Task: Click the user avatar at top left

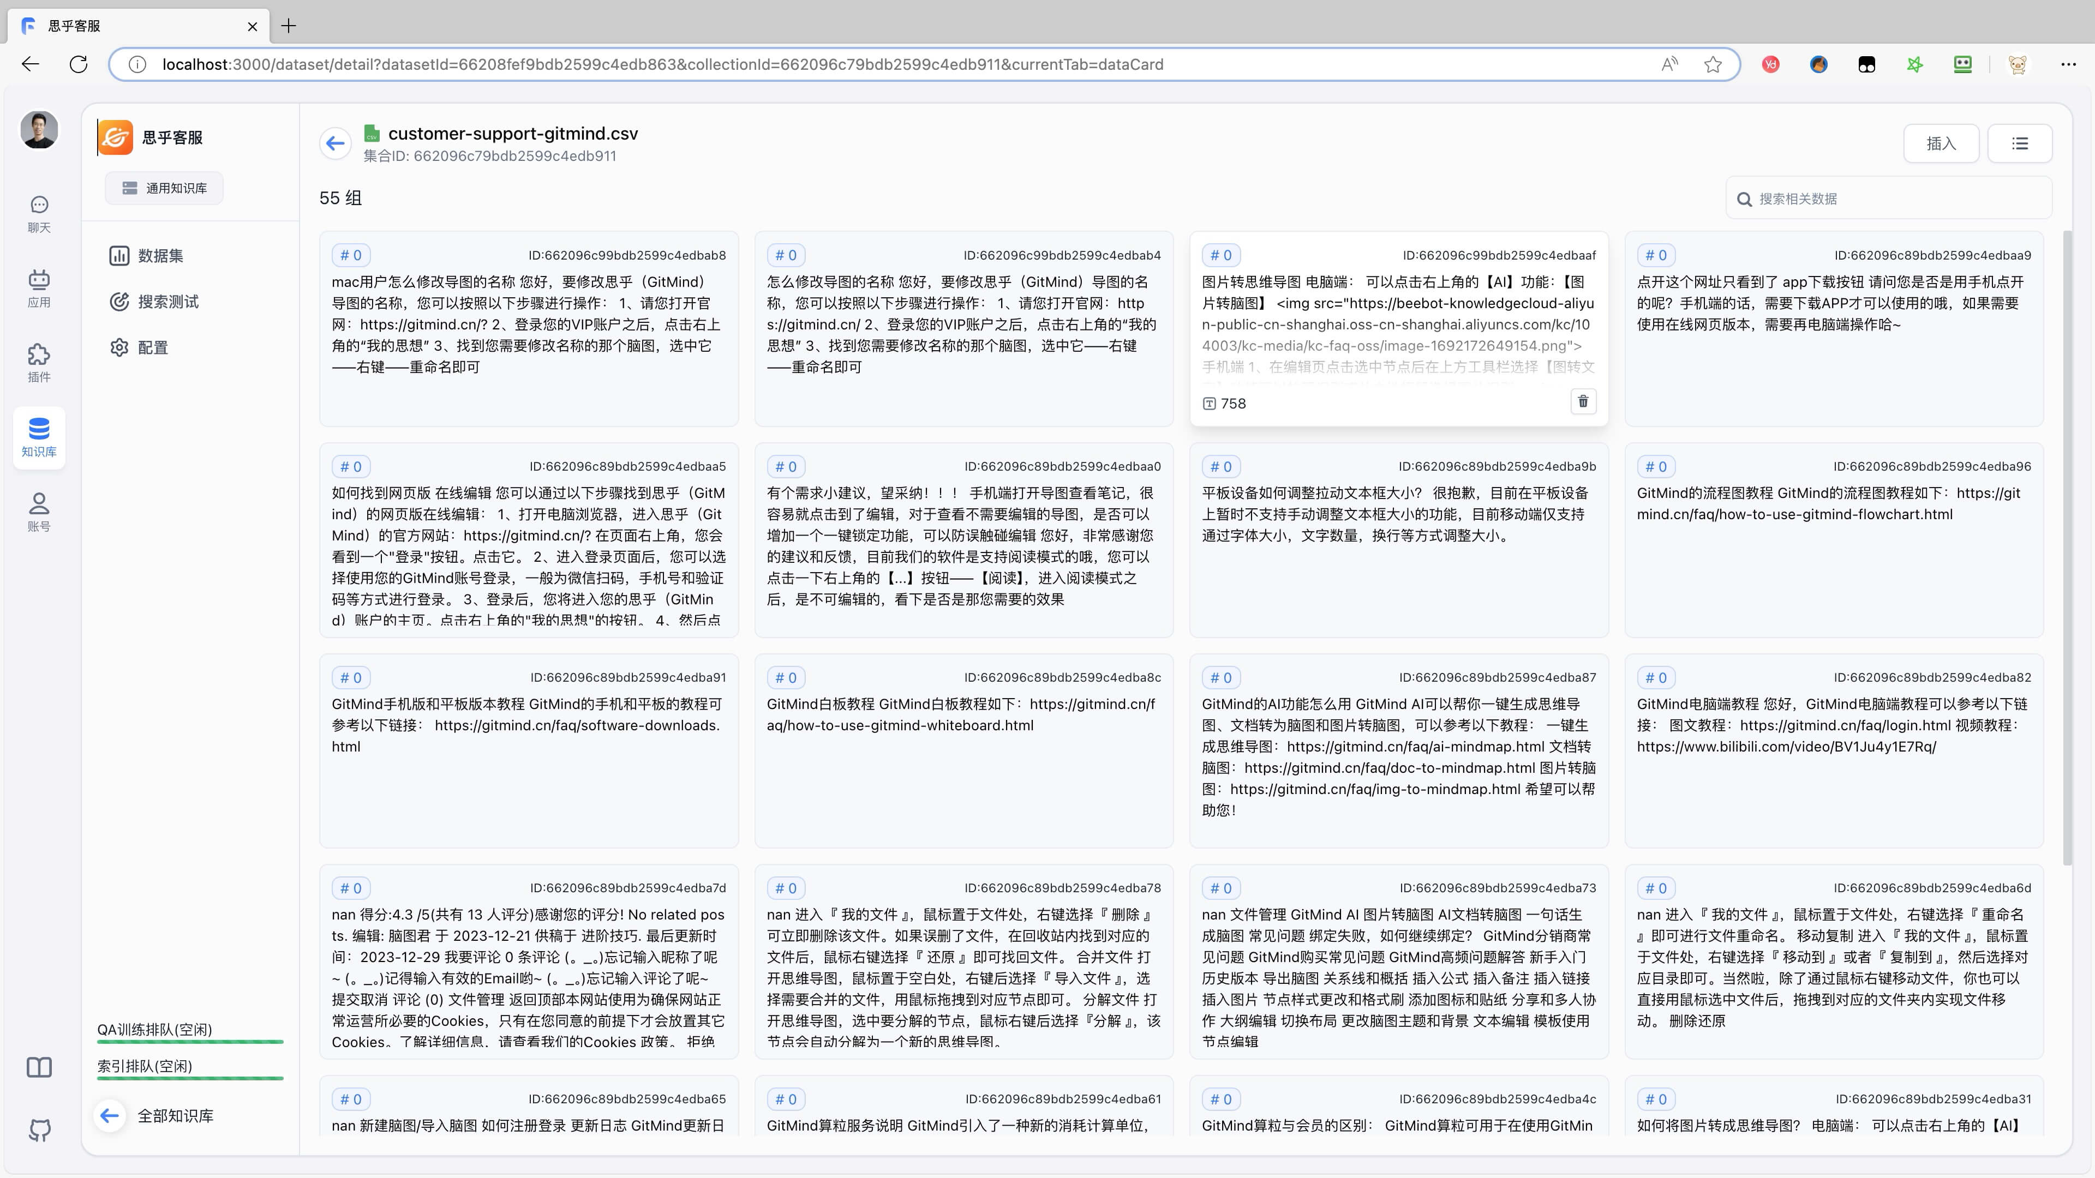Action: (x=39, y=130)
